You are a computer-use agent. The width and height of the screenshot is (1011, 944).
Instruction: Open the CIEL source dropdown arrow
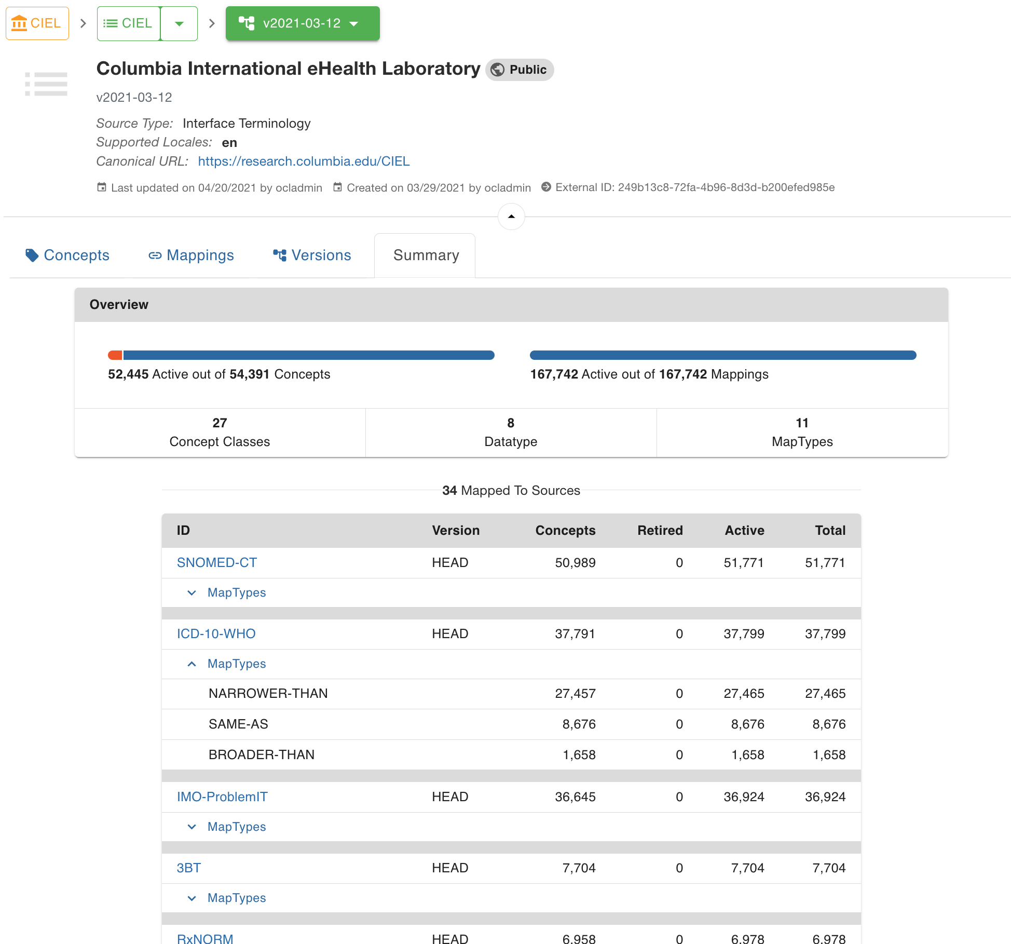[179, 23]
